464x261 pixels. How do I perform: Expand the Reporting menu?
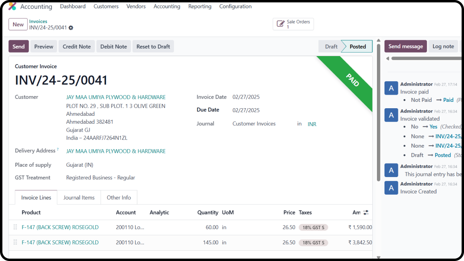[200, 6]
